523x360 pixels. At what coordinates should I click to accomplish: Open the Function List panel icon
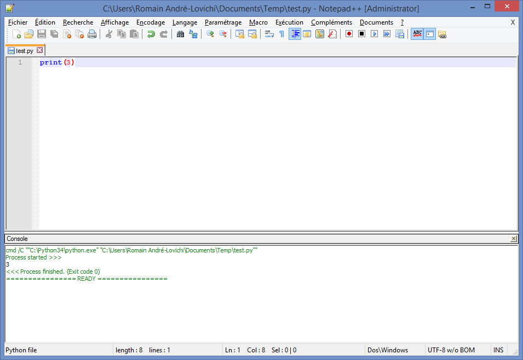[x=332, y=34]
